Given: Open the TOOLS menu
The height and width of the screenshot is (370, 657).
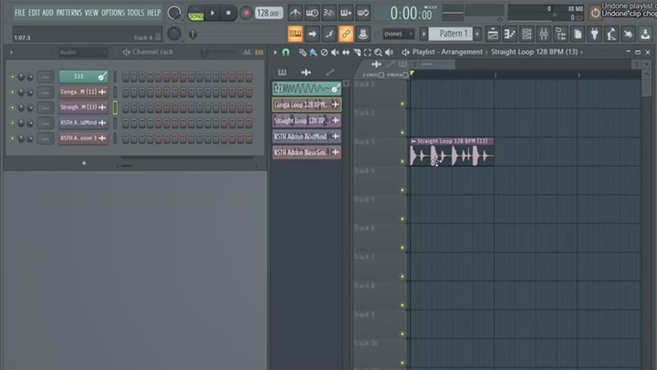Looking at the screenshot, I should (136, 12).
